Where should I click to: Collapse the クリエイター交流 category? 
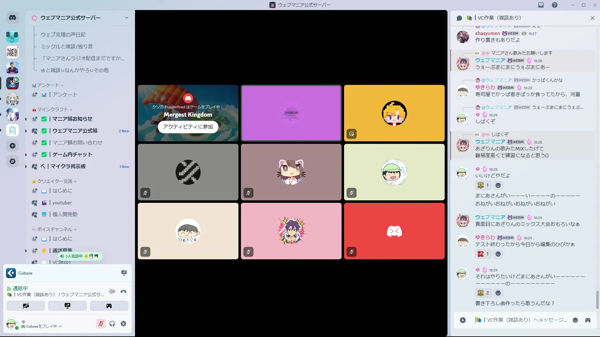[55, 181]
